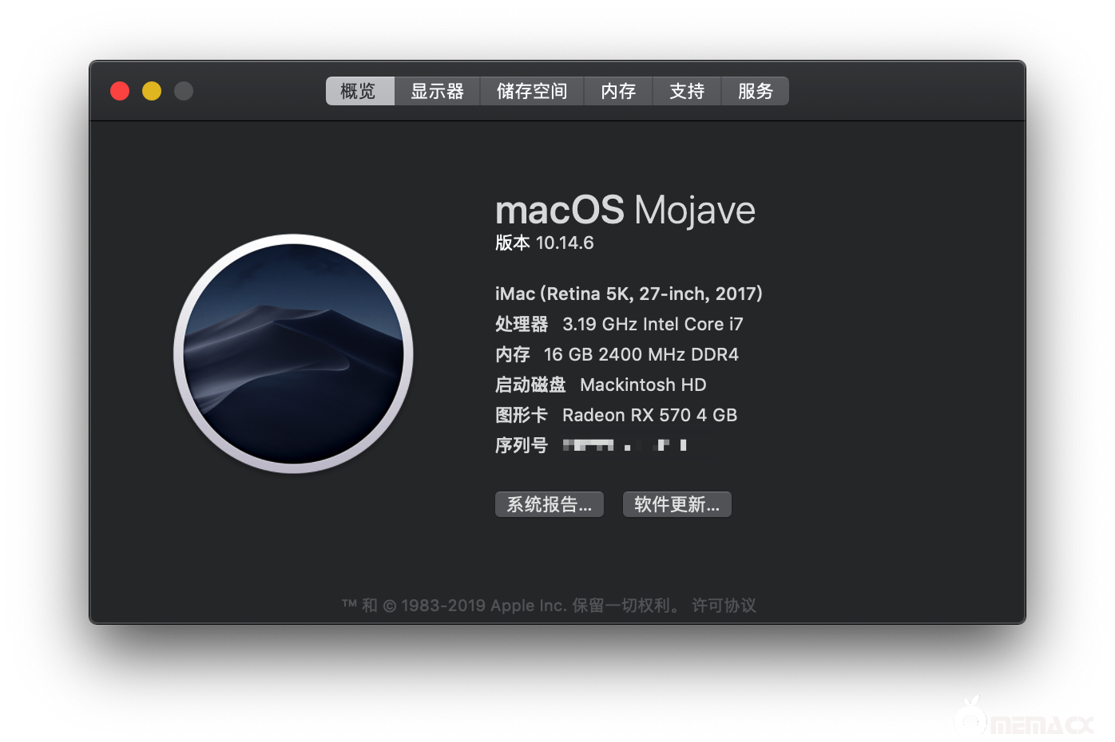Click the 软件更新 button
The image size is (1115, 742).
tap(677, 504)
